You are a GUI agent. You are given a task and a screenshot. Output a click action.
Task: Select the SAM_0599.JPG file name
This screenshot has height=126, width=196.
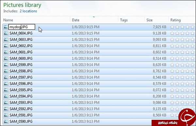pos(21,65)
